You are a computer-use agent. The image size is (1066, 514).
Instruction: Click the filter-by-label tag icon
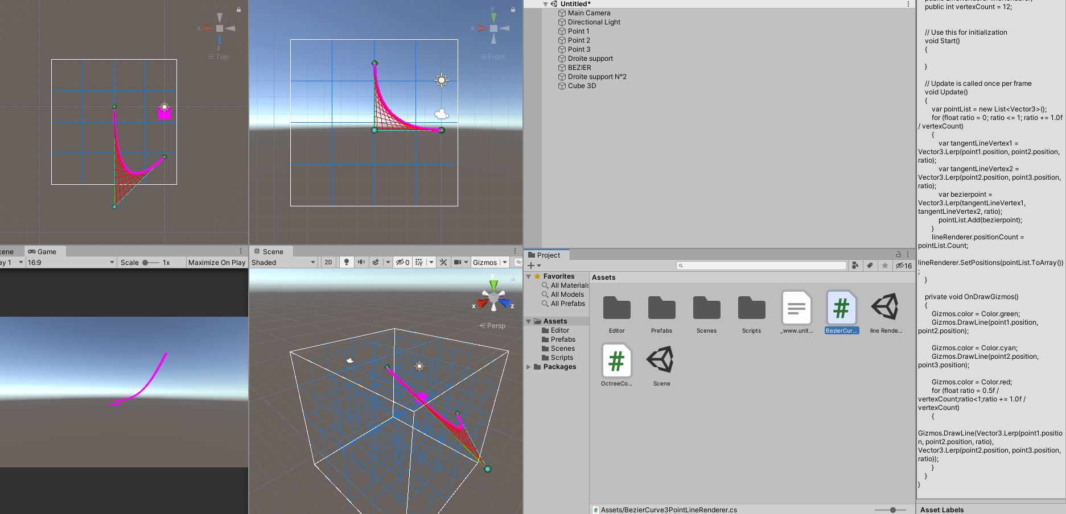(869, 265)
